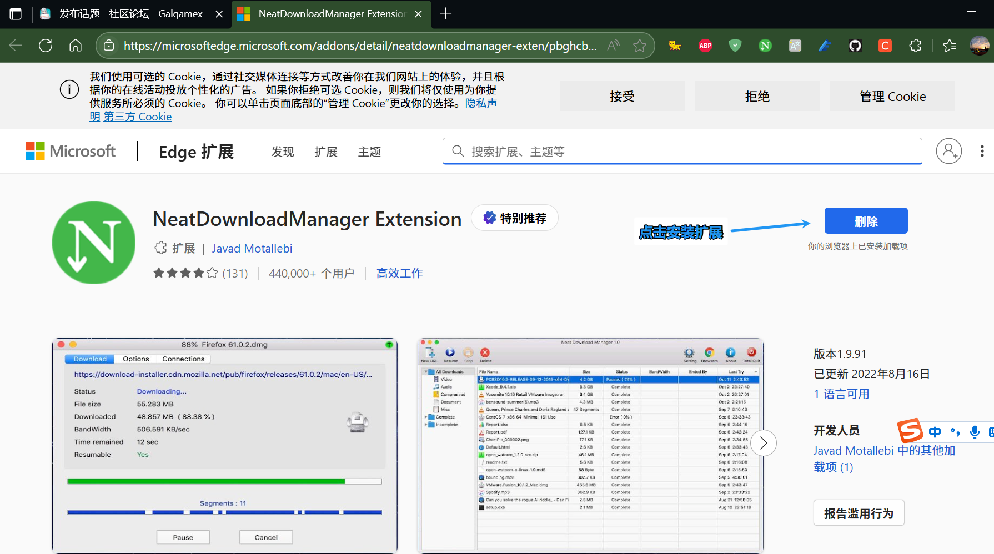
Task: Open the 扩展 navigation item
Action: [326, 152]
